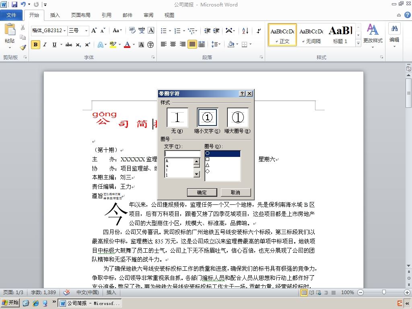Select the 正文 style thumbnail

coord(282,35)
